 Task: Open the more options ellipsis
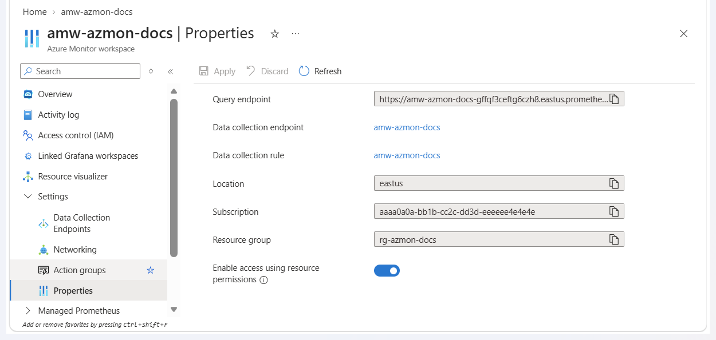296,34
